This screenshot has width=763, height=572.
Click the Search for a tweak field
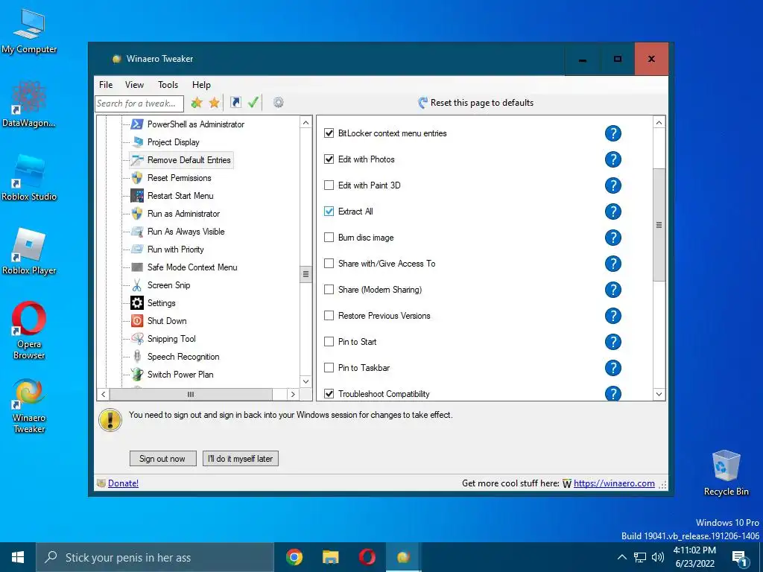(x=139, y=103)
